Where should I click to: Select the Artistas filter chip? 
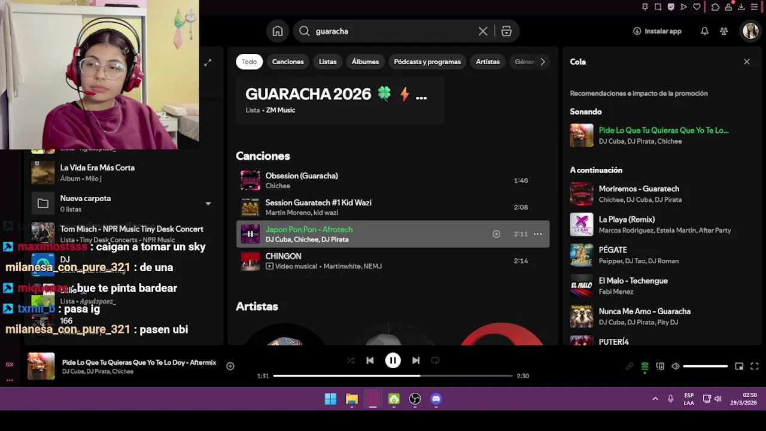[488, 62]
